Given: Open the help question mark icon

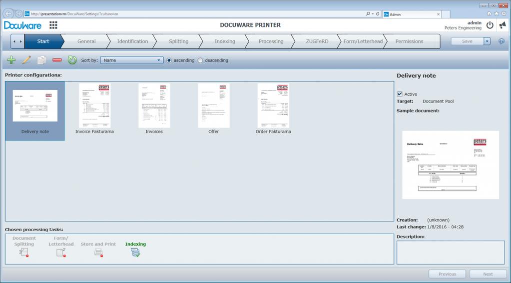Looking at the screenshot, I should [502, 41].
